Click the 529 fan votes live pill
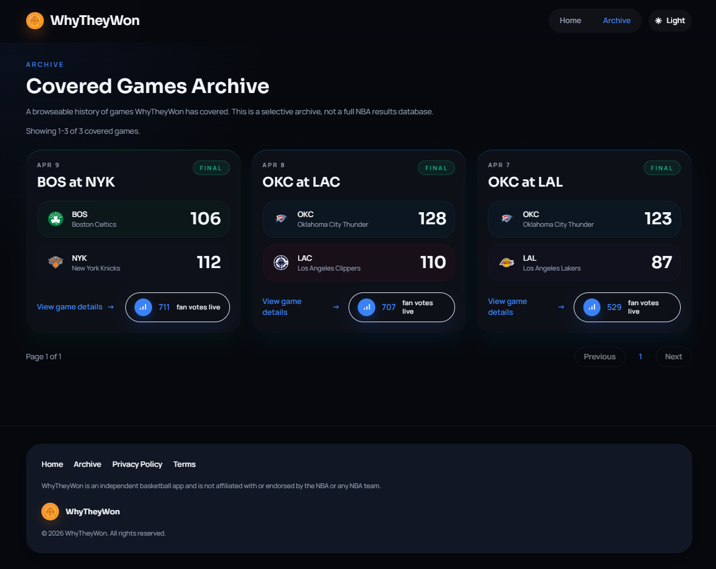 pyautogui.click(x=627, y=307)
